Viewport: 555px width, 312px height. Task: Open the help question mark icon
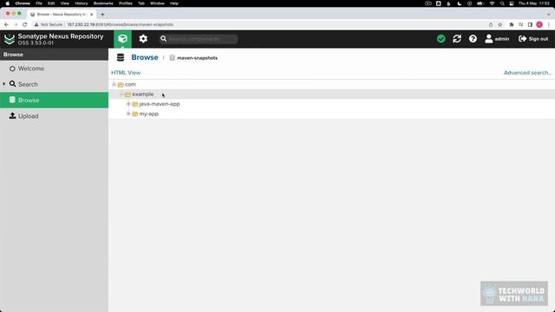[473, 39]
